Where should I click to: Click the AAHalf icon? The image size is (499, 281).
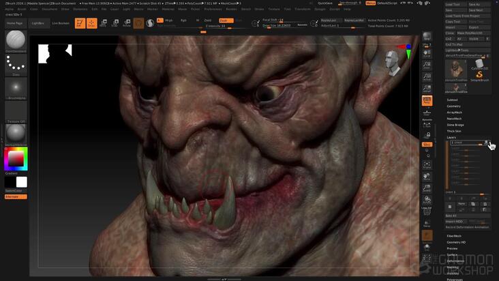click(x=427, y=89)
